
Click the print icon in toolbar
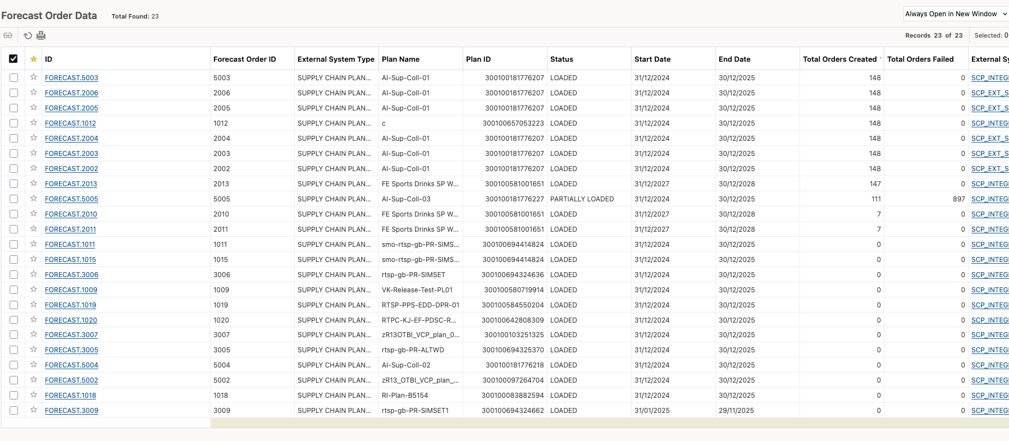pyautogui.click(x=41, y=35)
